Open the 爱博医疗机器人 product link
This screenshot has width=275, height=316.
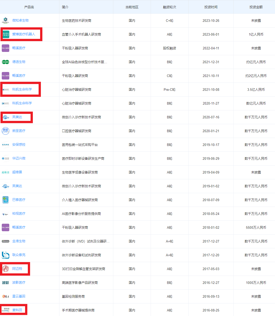coord(24,34)
